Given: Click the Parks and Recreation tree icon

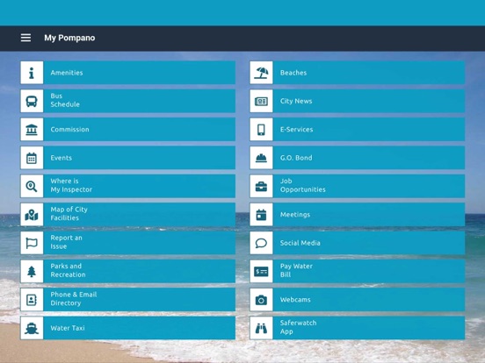Looking at the screenshot, I should coord(32,272).
